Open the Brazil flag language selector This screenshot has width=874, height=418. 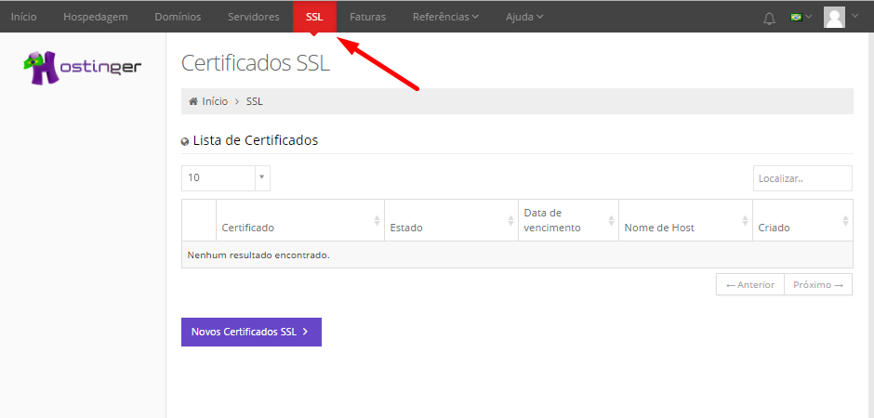800,17
